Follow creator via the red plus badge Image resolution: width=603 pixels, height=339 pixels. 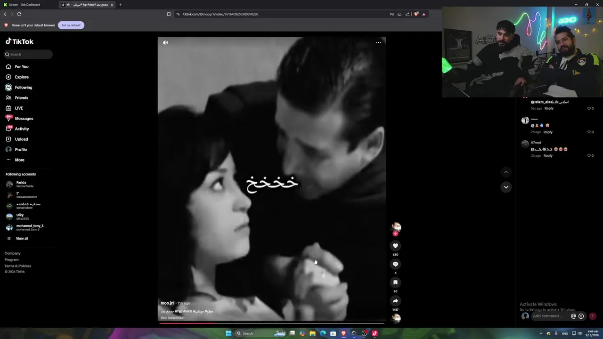[395, 234]
